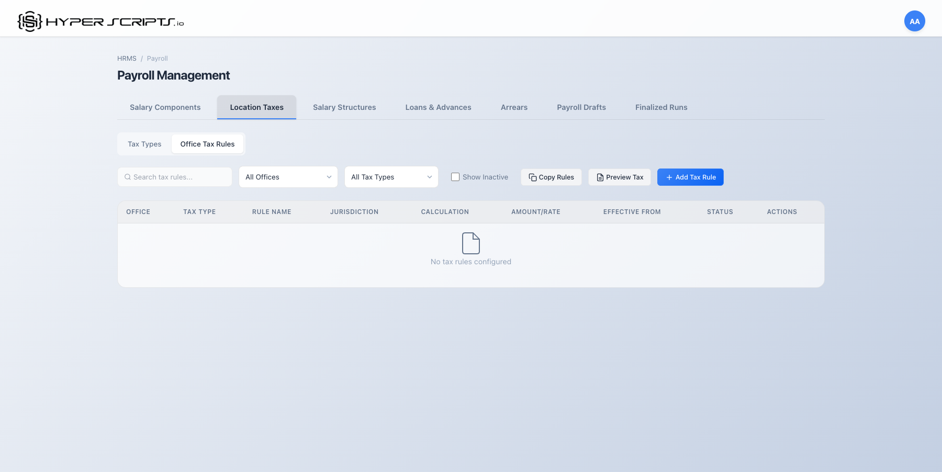Click the document icon in Preview Tax
The image size is (942, 472).
600,177
